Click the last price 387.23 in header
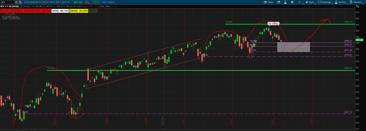 tap(78, 2)
